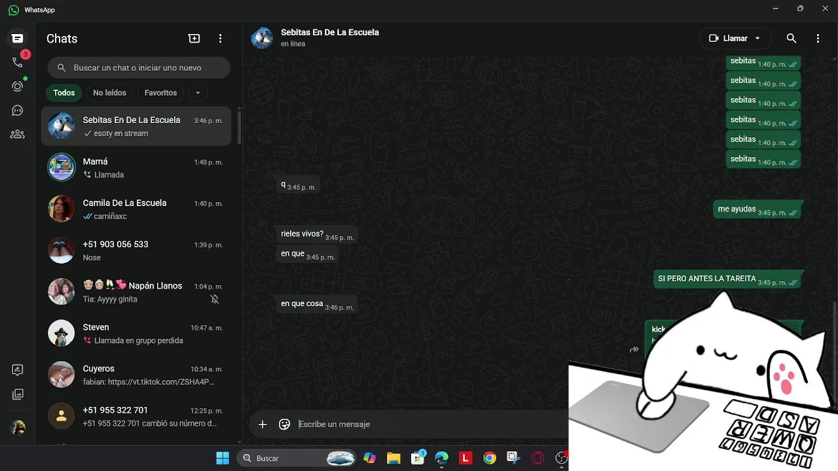Click Steven's avatar in chat list

point(62,334)
